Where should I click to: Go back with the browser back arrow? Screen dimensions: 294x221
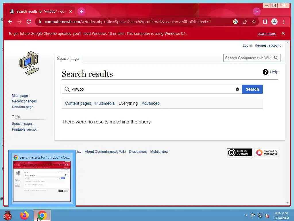point(10,22)
